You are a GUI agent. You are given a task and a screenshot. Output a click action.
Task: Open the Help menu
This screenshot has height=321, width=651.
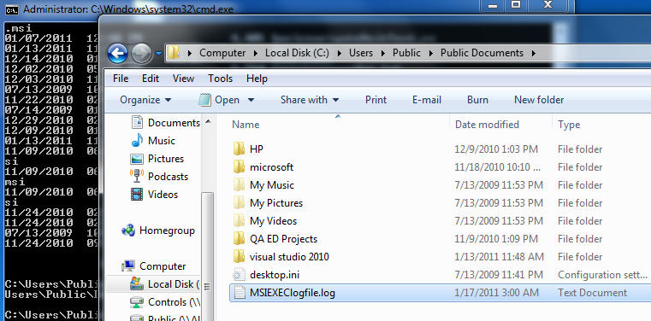tap(257, 79)
